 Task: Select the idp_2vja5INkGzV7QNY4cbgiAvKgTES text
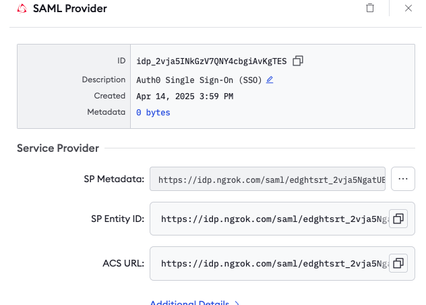(x=212, y=61)
